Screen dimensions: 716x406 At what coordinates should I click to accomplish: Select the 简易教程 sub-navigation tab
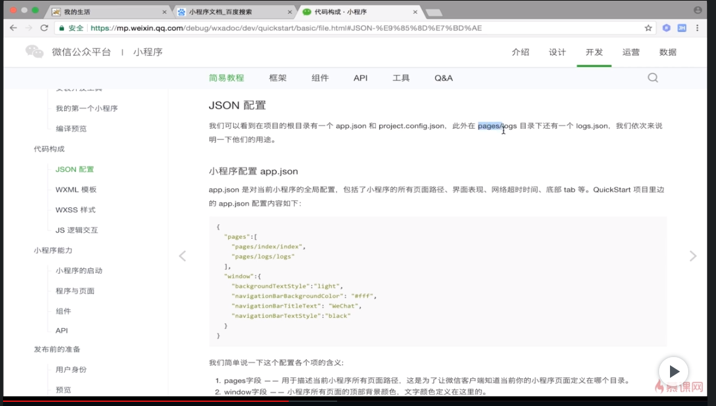click(226, 78)
